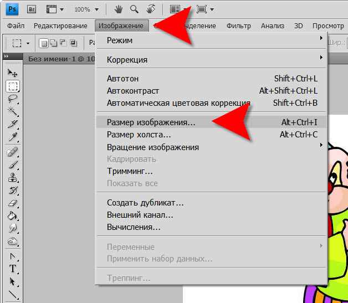
Task: Open the Screen Mode icon
Action: (x=202, y=9)
